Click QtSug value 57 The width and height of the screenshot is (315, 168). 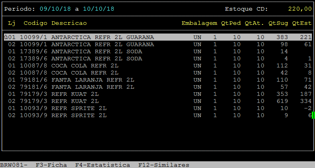pos(284,87)
